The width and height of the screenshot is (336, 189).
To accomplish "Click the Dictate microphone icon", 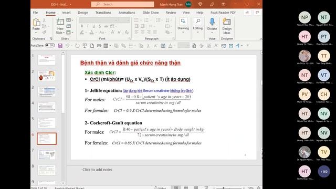I will [212, 22].
